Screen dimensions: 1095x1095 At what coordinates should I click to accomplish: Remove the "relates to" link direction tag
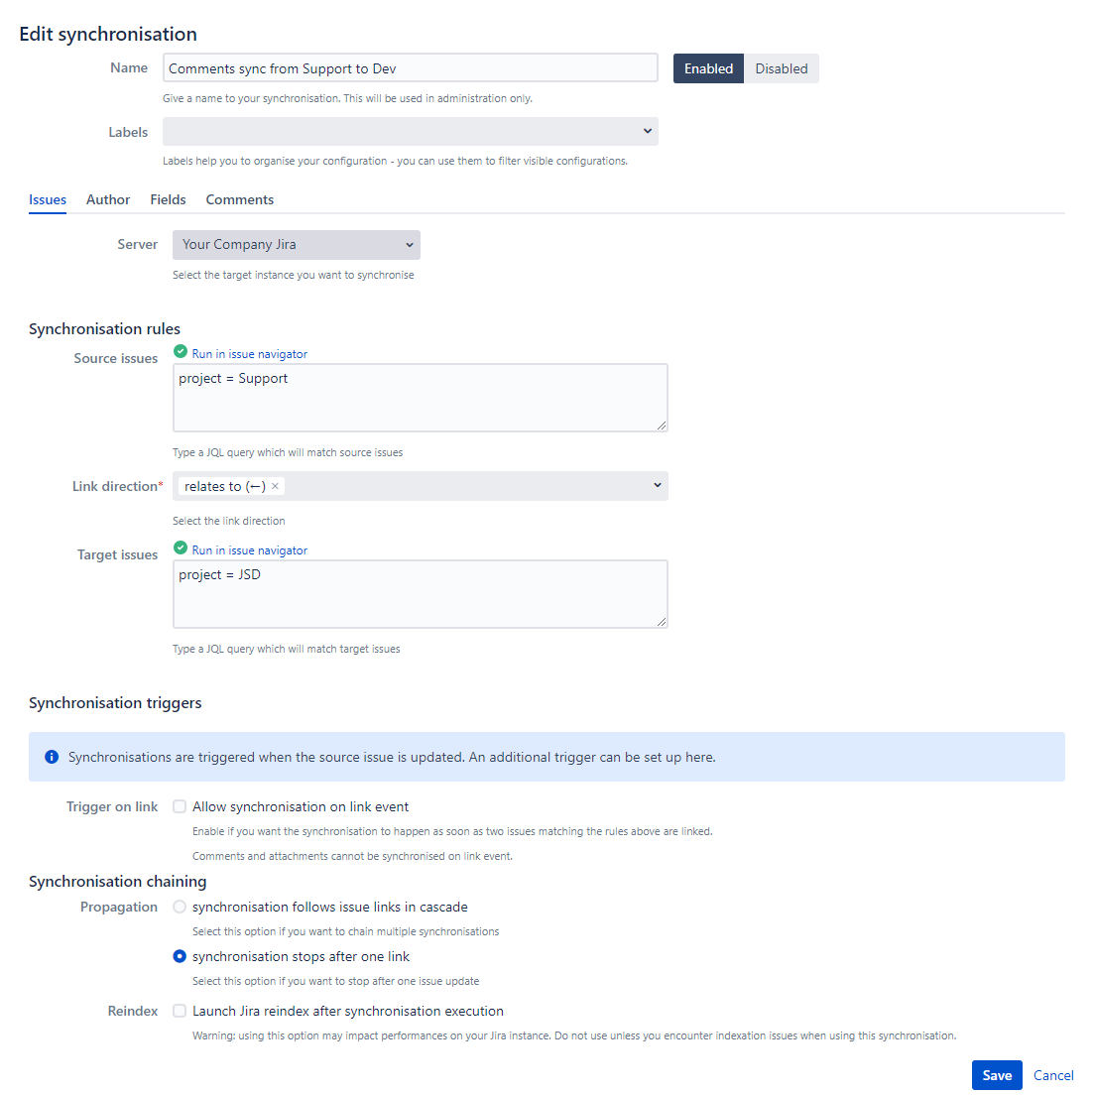(276, 486)
